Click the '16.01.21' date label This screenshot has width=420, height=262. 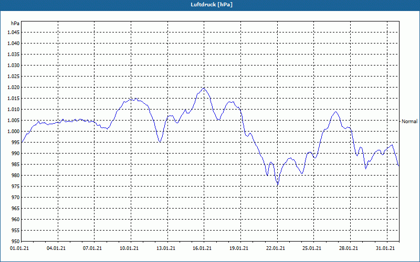coord(202,248)
